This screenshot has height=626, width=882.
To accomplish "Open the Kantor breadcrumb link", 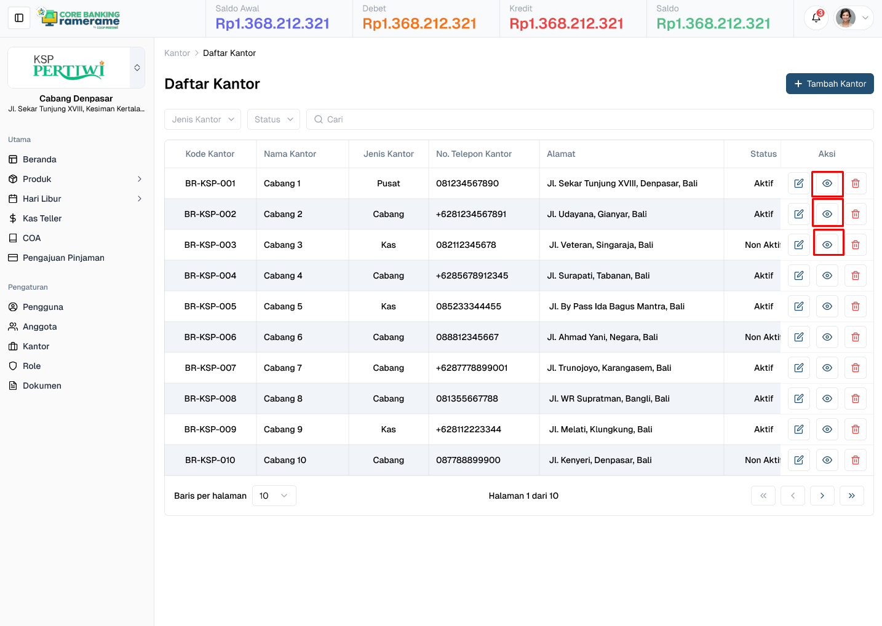I will [177, 53].
